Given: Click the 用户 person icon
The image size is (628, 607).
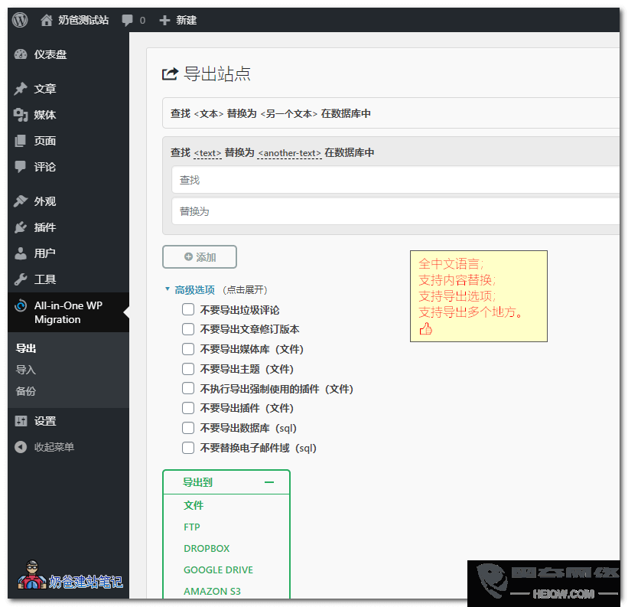Looking at the screenshot, I should 21,253.
